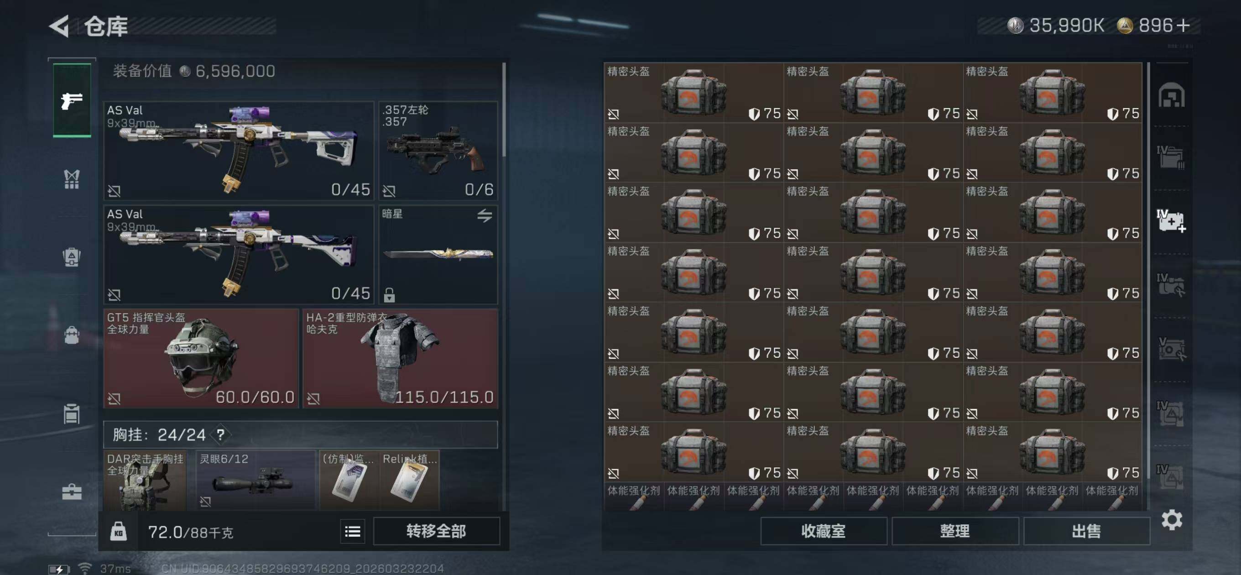The width and height of the screenshot is (1241, 575).
Task: Go back using the arrow beside 仓库
Action: click(x=60, y=26)
